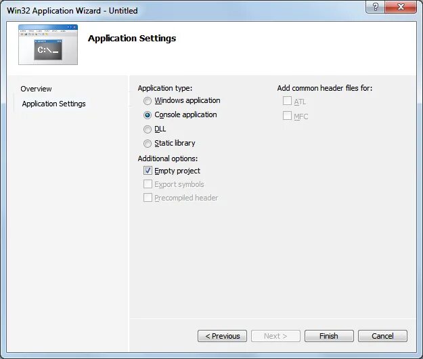
Task: Click the Application Settings heading text
Action: pyautogui.click(x=132, y=39)
